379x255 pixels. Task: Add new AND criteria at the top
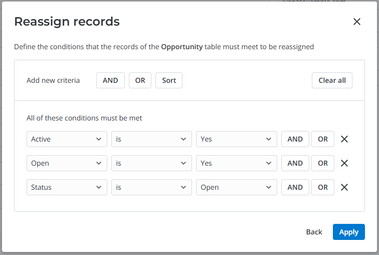pos(110,80)
